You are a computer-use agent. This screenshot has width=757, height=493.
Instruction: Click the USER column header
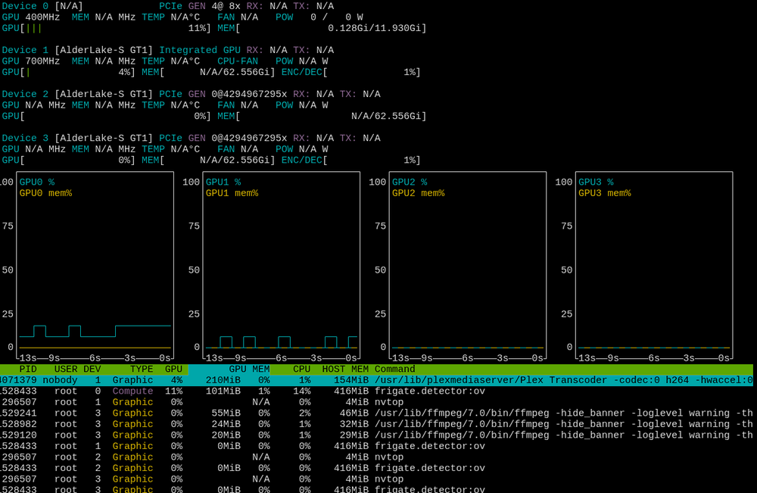coord(66,369)
